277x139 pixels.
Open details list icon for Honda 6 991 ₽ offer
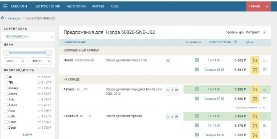point(264,70)
